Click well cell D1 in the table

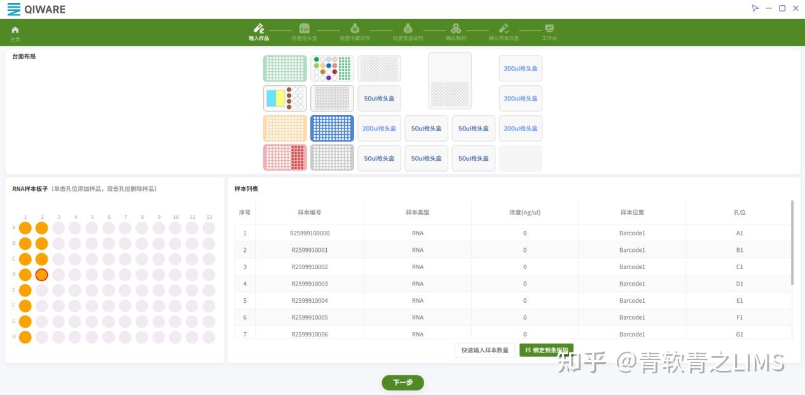tap(740, 284)
